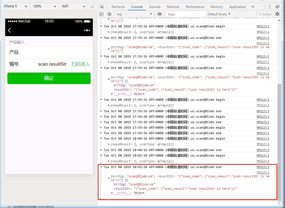Open VM113:1 link on 17:59:20 begin row
This screenshot has width=285, height=208.
point(263,117)
